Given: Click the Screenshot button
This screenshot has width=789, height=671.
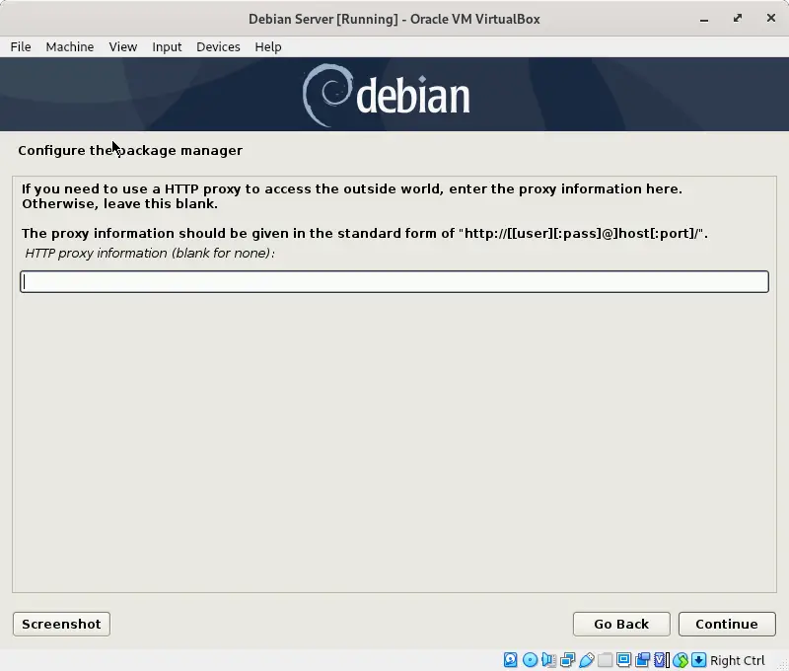Looking at the screenshot, I should pyautogui.click(x=61, y=624).
